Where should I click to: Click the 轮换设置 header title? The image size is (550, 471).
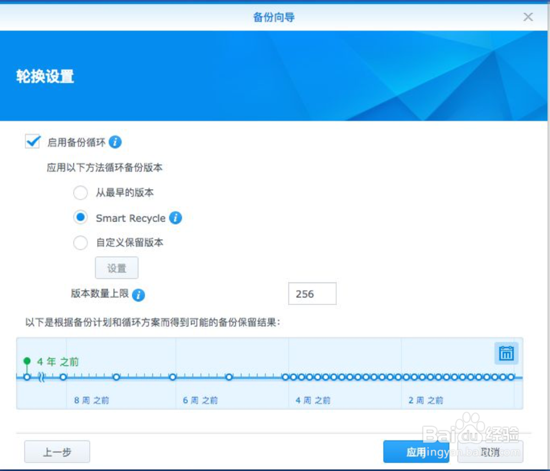click(45, 76)
